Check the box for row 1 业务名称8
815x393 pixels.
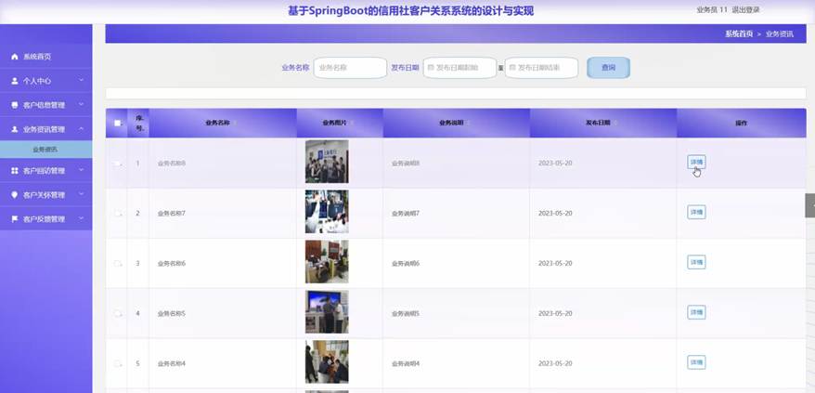click(x=118, y=164)
